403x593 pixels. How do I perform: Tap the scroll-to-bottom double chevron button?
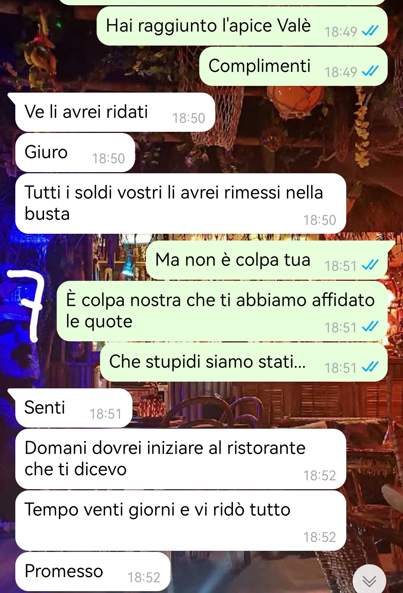point(369,580)
